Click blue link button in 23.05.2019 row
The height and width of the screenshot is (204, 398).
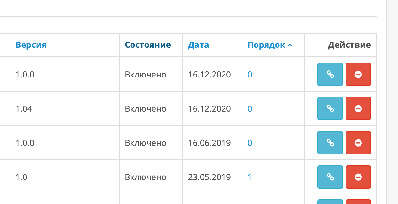click(x=330, y=177)
